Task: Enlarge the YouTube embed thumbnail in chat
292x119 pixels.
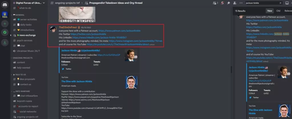Action: tap(131, 82)
